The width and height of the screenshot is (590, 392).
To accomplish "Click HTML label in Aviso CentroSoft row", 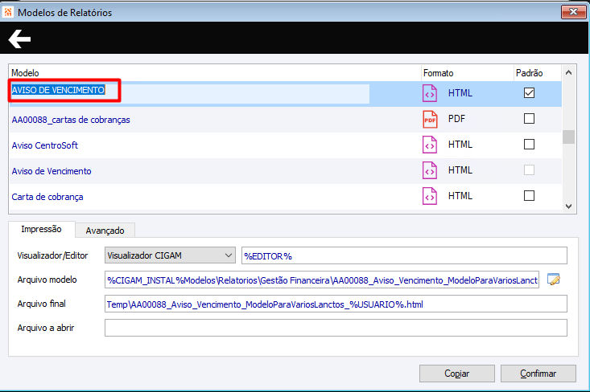I will [460, 145].
